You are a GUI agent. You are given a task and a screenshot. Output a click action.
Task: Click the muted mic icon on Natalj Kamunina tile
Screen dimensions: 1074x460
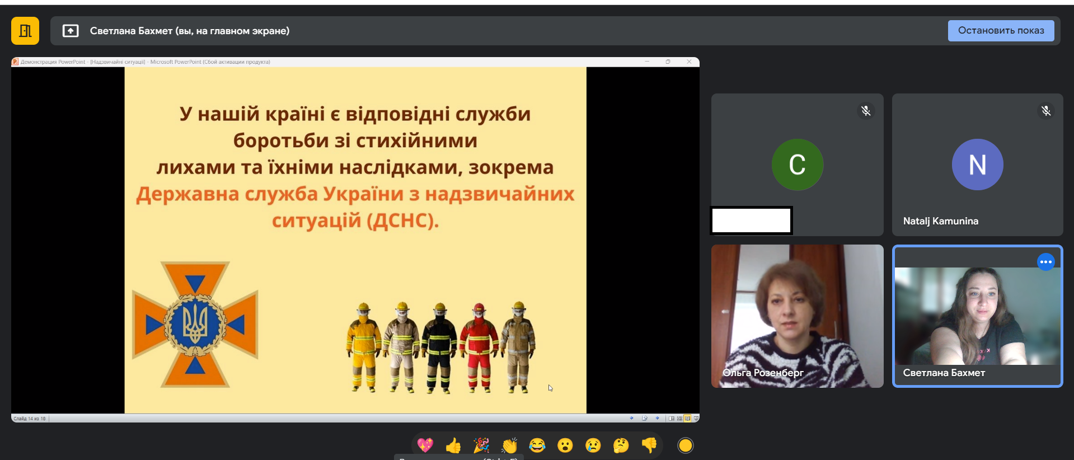click(1045, 111)
